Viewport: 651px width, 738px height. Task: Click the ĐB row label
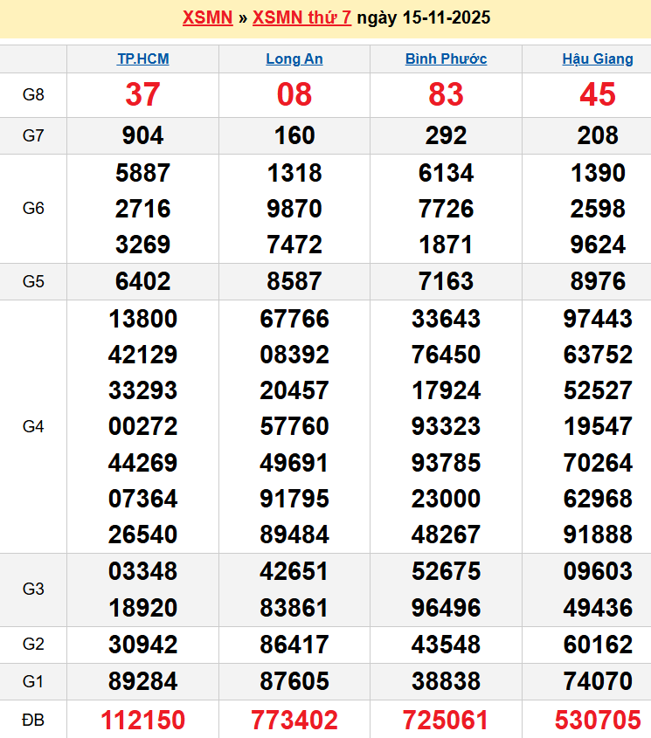point(33,720)
